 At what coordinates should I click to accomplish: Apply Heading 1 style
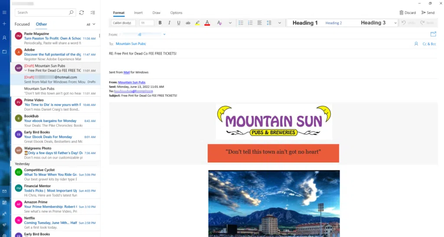pyautogui.click(x=305, y=23)
